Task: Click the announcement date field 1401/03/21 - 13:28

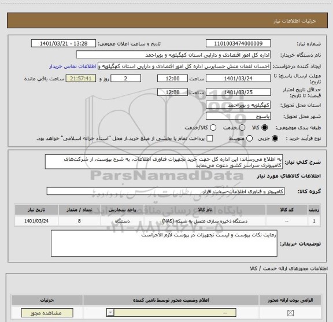Action: coord(64,43)
